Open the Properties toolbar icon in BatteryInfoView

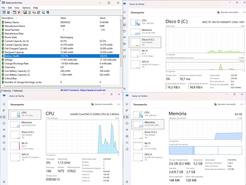coord(38,12)
